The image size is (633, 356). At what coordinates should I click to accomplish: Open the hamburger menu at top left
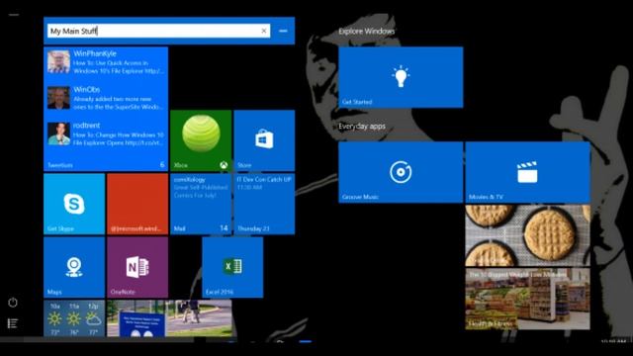[14, 15]
